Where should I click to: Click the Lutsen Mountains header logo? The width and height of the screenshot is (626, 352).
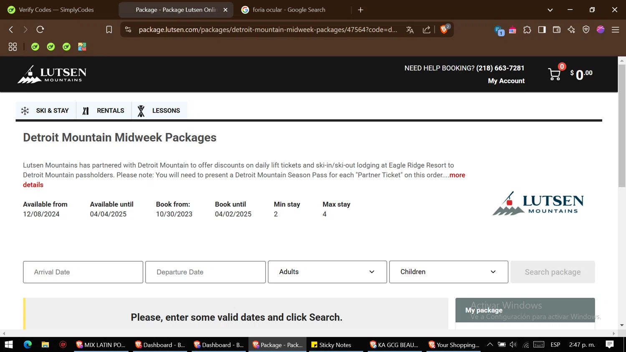52,74
